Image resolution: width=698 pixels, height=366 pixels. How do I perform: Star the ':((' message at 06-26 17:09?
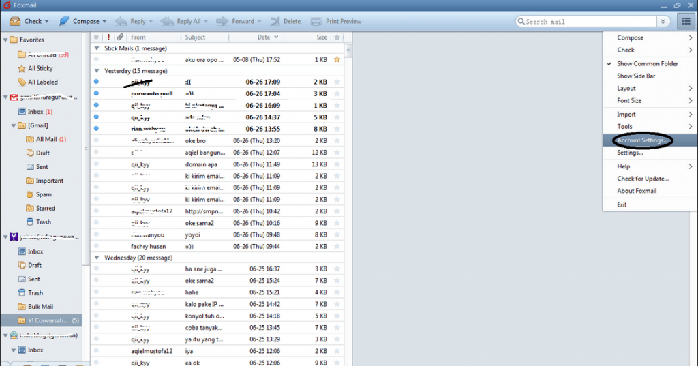coord(337,82)
